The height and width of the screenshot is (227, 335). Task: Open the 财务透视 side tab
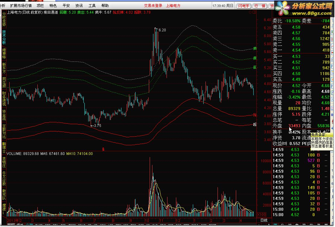click(4, 99)
